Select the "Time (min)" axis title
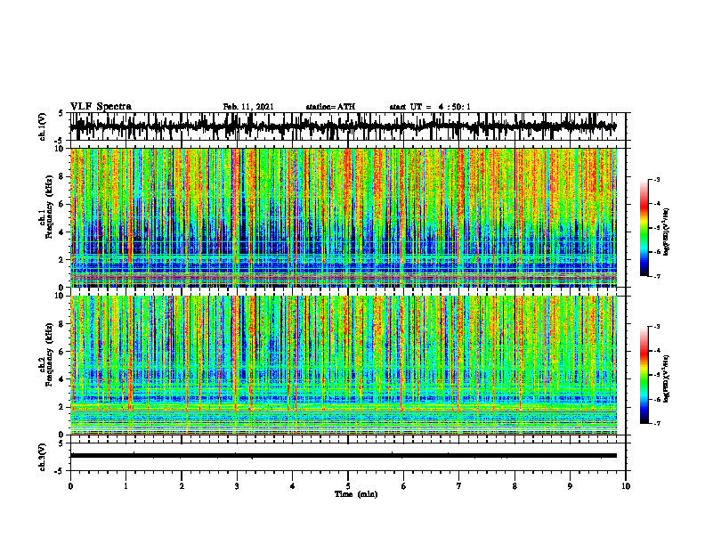This screenshot has height=545, width=705. coord(356,494)
